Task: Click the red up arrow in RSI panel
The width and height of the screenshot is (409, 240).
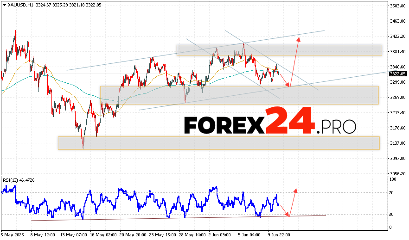Action: 295,190
